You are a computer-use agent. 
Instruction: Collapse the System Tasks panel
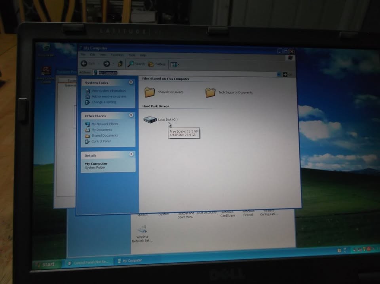[131, 82]
